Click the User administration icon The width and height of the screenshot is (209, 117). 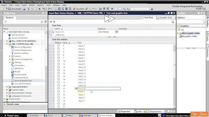click(12, 84)
